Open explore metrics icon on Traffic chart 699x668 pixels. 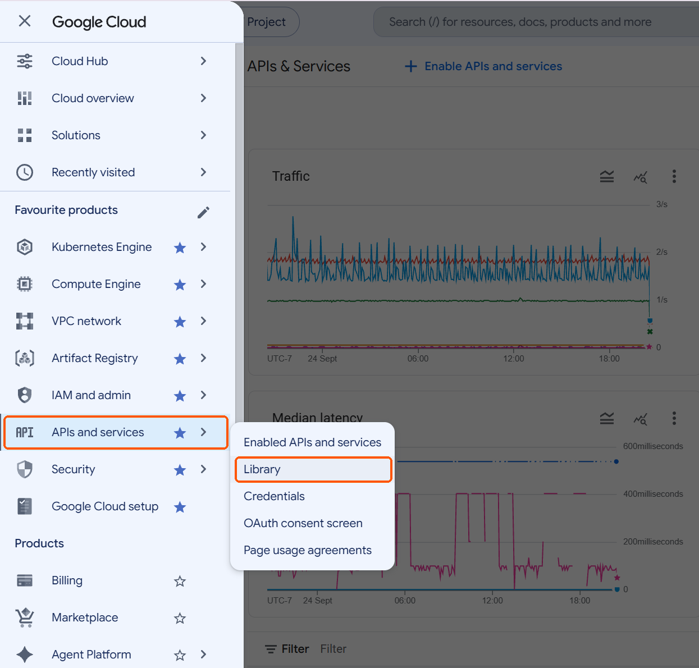point(641,177)
